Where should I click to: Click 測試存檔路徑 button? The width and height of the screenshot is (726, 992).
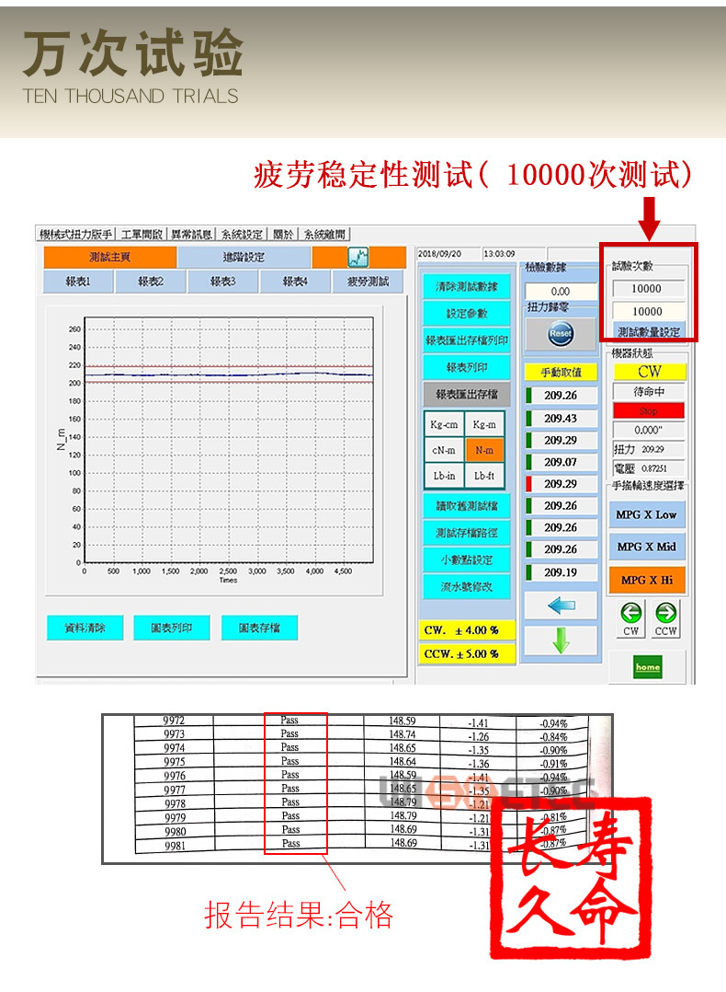[466, 533]
